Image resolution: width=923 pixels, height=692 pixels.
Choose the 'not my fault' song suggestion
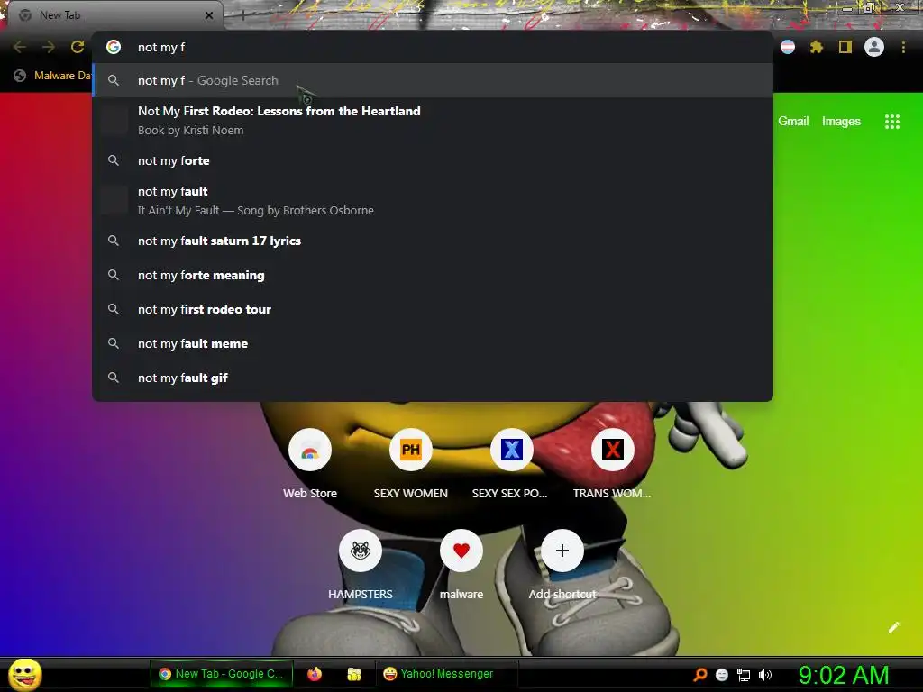click(x=433, y=200)
